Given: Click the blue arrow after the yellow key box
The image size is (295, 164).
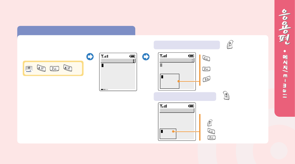Looking at the screenshot, I should tap(90, 57).
